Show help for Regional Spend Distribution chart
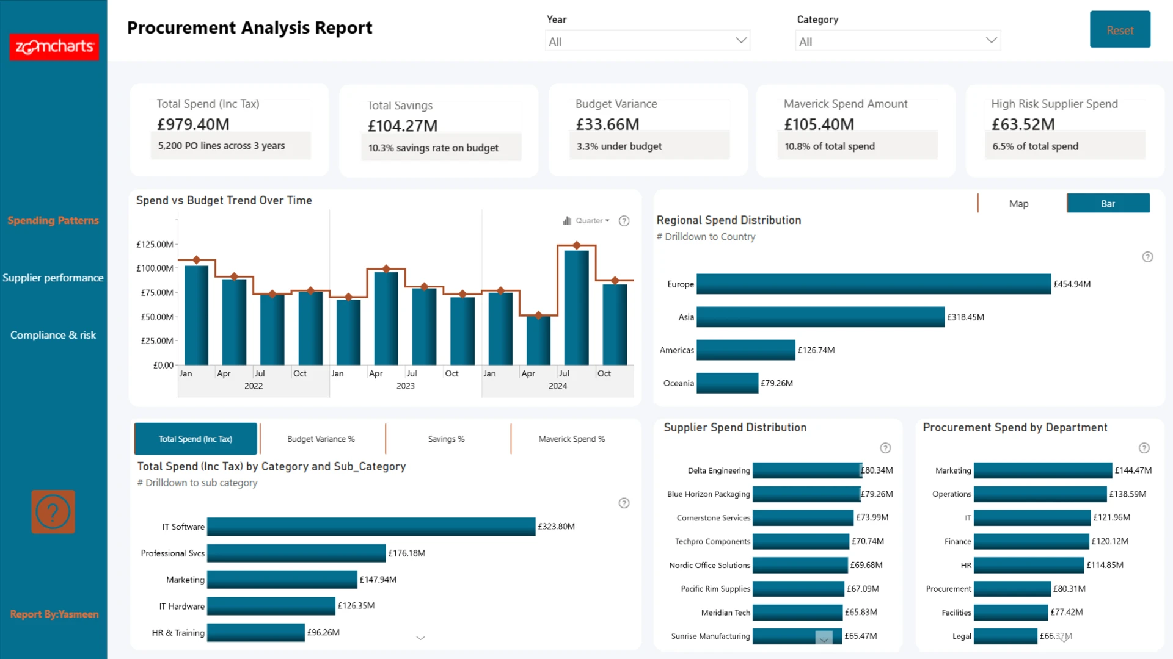Screen dimensions: 1173x659 pos(1147,257)
